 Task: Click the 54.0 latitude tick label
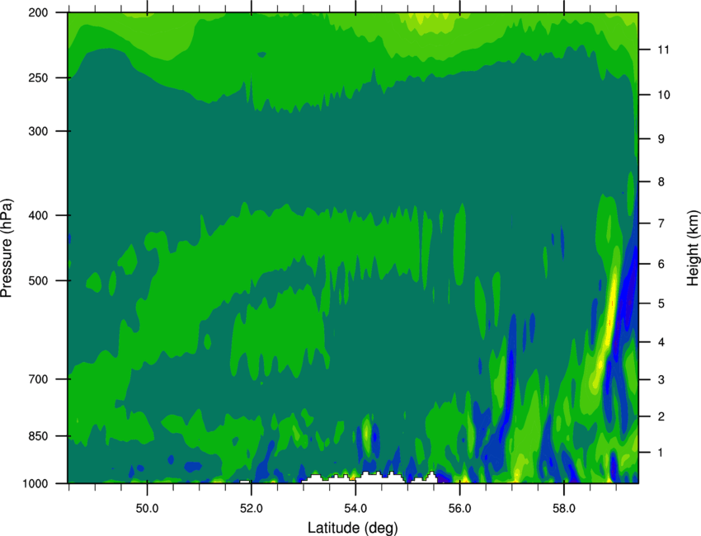355,509
